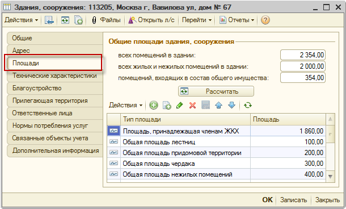Click the Рассчитать button
This screenshot has height=209, width=346.
[216, 91]
